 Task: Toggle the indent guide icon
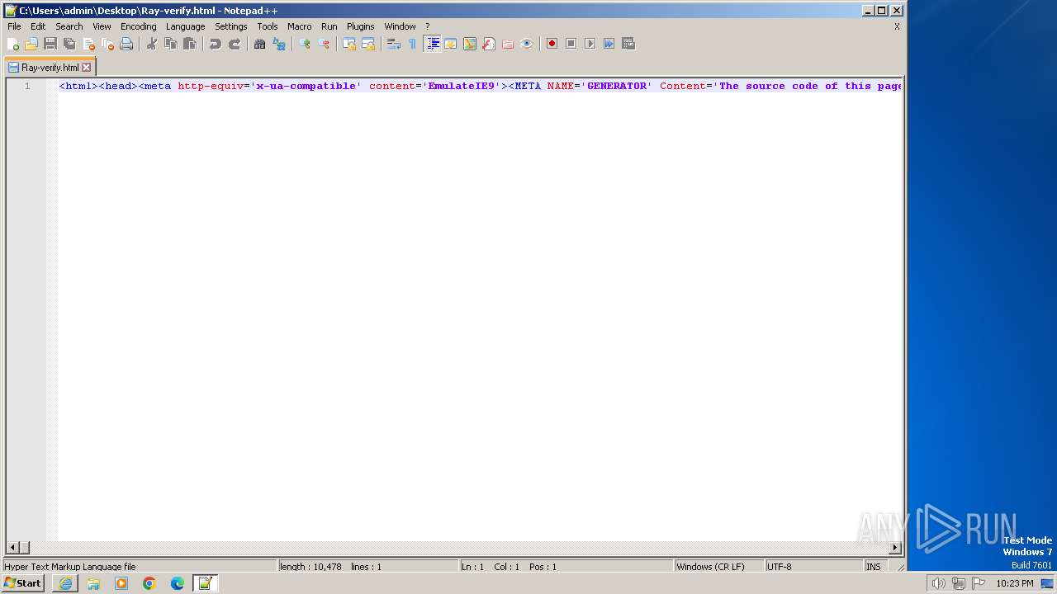(432, 44)
